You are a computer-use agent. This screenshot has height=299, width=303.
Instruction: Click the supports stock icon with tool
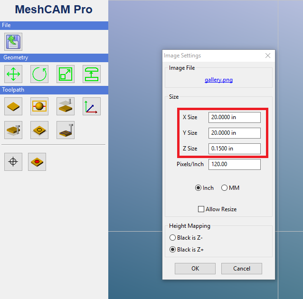pyautogui.click(x=13, y=130)
